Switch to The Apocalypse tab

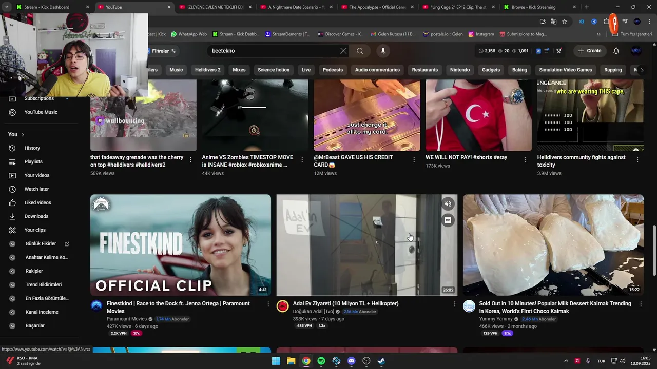[377, 7]
